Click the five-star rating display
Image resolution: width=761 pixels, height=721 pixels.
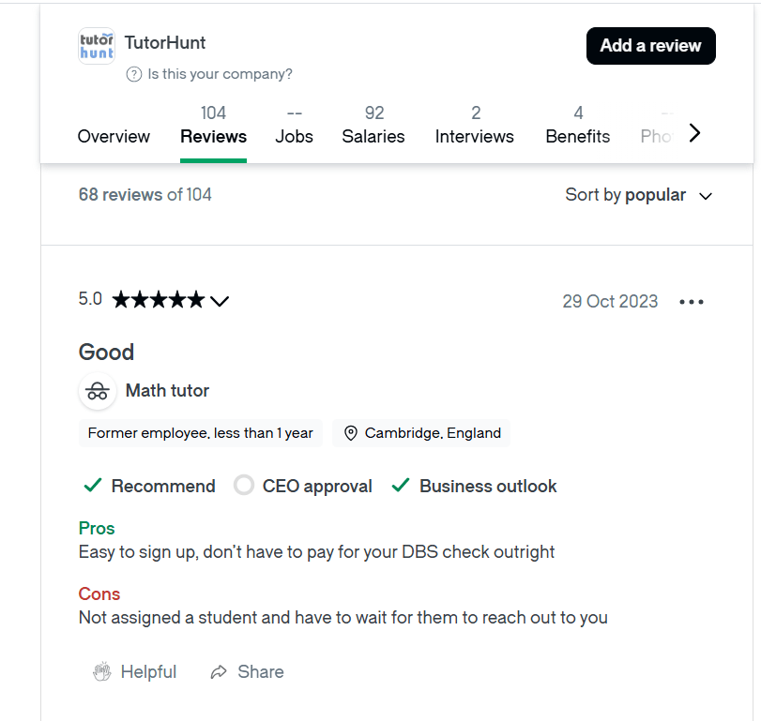[x=158, y=300]
